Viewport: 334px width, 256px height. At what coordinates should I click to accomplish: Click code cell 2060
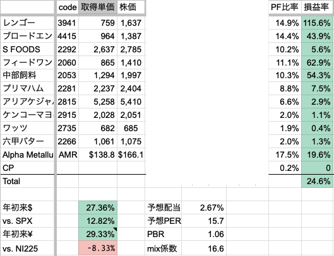click(x=68, y=62)
